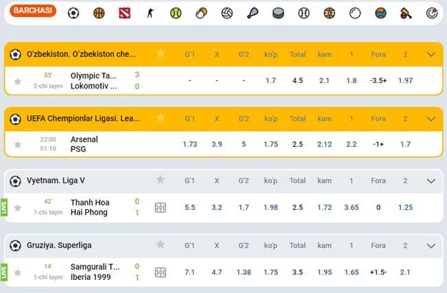The image size is (447, 293).
Task: Click Iberia 1999 win odds 1.38
Action: [x=243, y=272]
